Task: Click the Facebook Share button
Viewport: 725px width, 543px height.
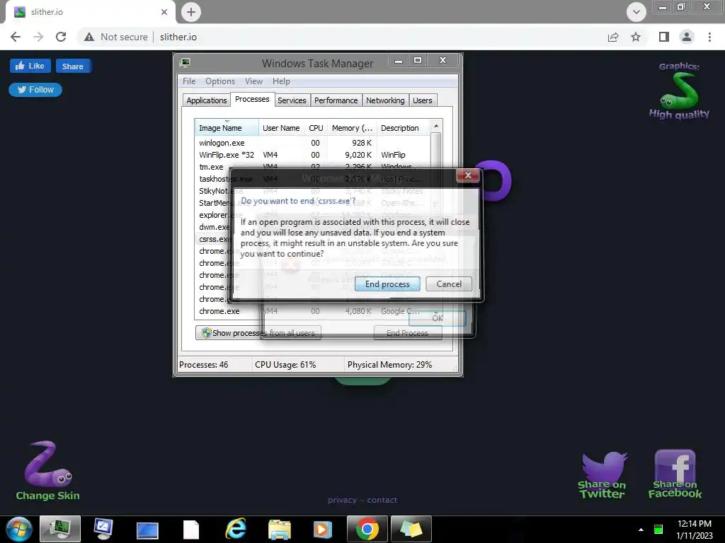Action: [x=73, y=66]
